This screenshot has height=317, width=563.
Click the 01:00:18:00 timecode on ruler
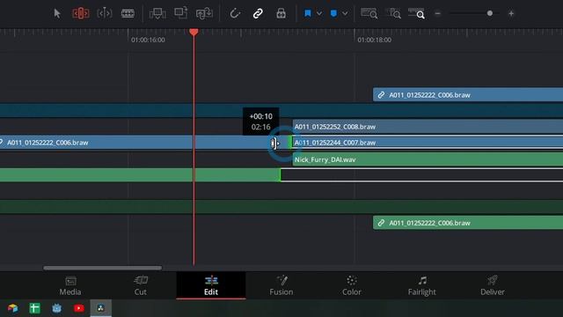click(374, 40)
